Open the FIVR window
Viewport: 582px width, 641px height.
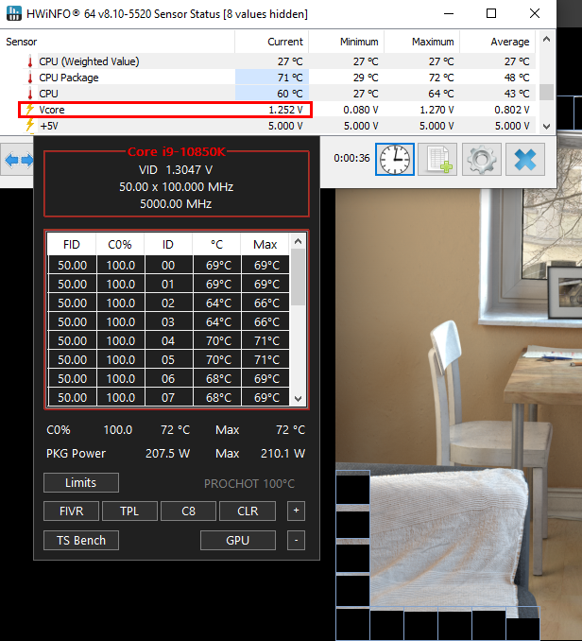pos(71,511)
